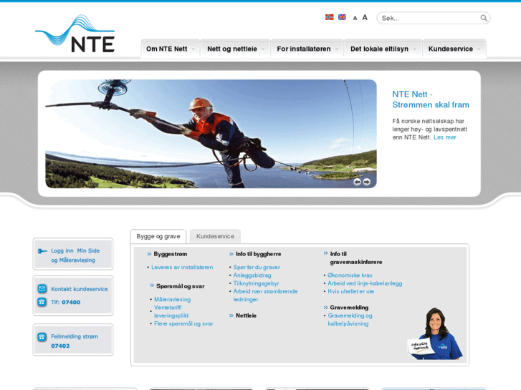The width and height of the screenshot is (521, 390).
Task: Select the smaller font size A
Action: (355, 19)
